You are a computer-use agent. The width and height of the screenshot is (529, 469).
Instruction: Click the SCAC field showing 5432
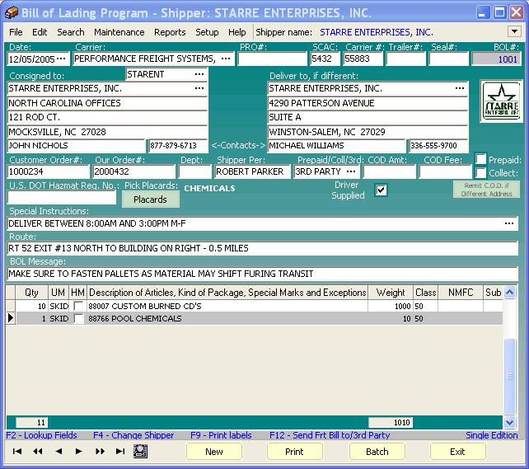tap(325, 59)
